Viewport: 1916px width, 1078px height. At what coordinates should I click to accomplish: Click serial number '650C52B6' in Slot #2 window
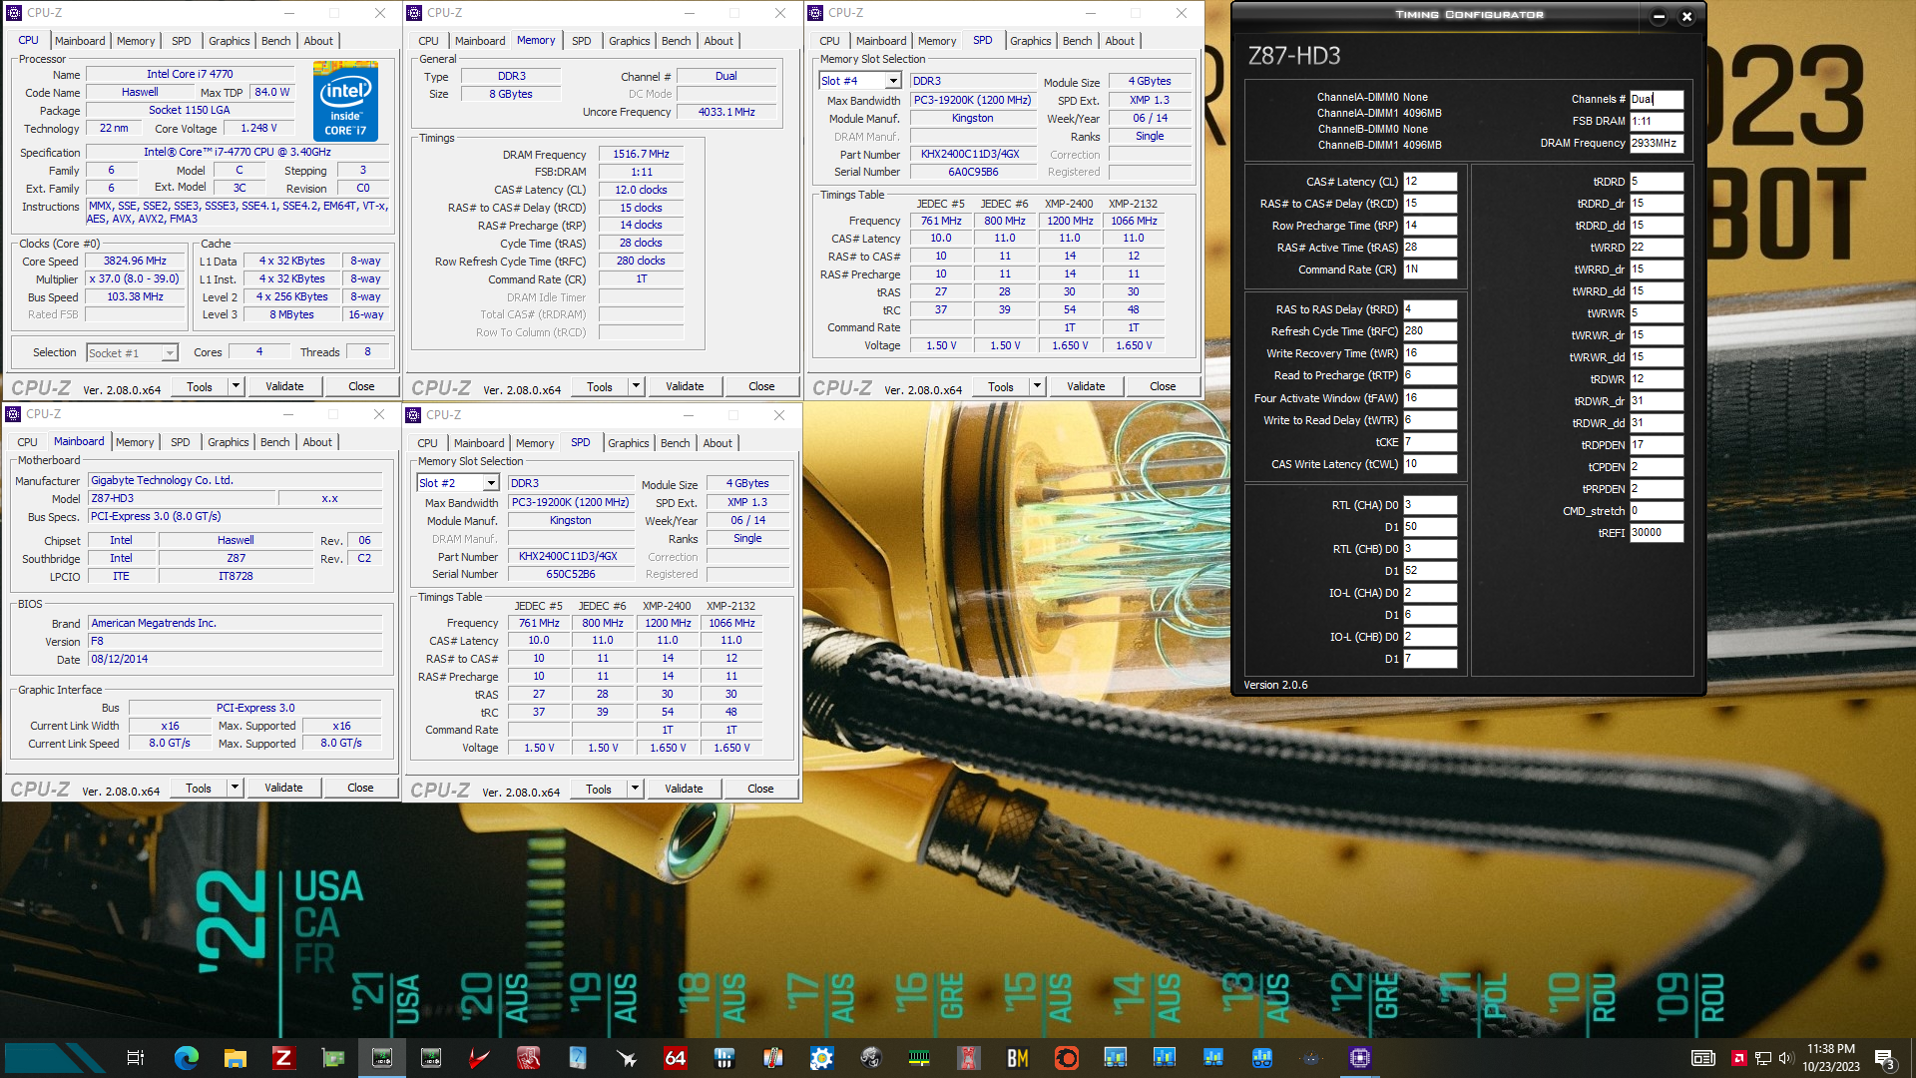click(570, 575)
